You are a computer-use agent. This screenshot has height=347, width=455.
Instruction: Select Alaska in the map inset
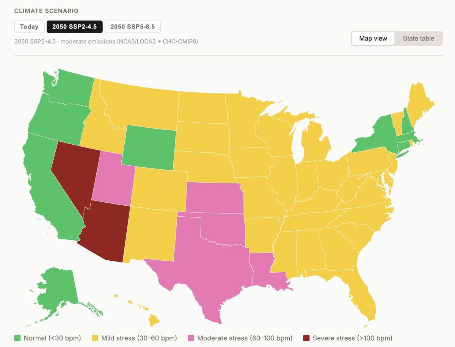(x=57, y=290)
